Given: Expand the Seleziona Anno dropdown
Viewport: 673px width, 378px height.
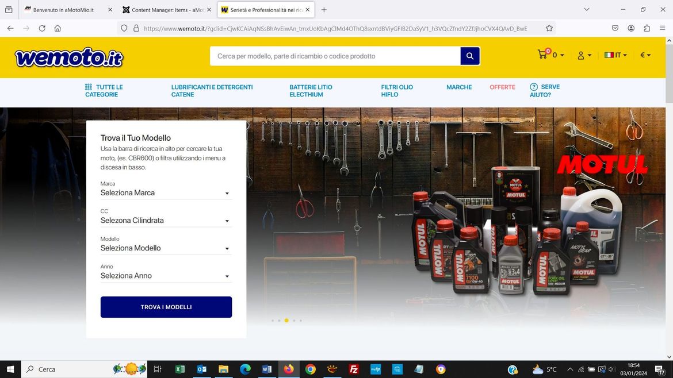Looking at the screenshot, I should (166, 276).
